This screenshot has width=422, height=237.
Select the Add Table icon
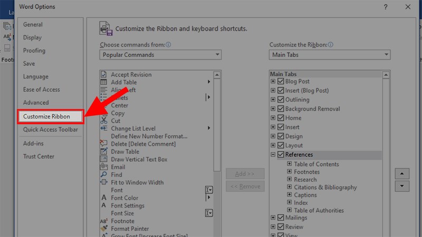(104, 82)
